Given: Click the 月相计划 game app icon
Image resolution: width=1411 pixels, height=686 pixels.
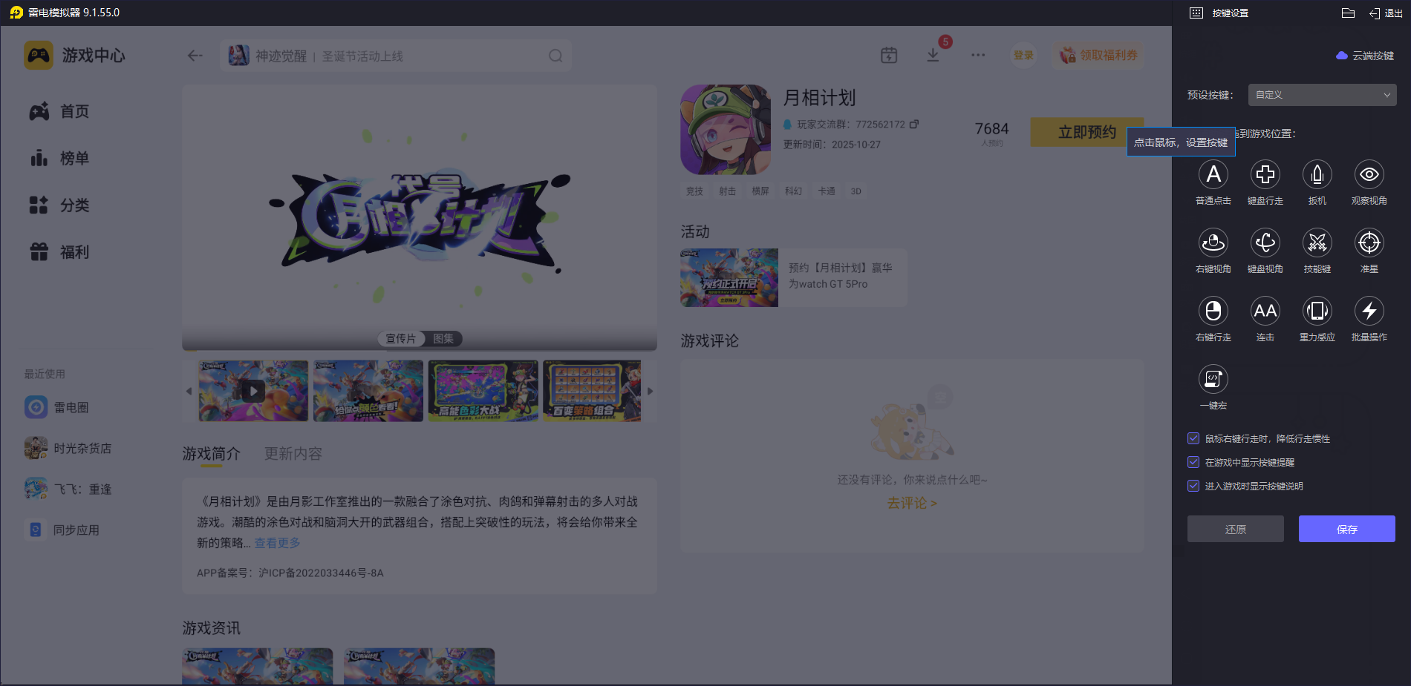Looking at the screenshot, I should click(726, 130).
